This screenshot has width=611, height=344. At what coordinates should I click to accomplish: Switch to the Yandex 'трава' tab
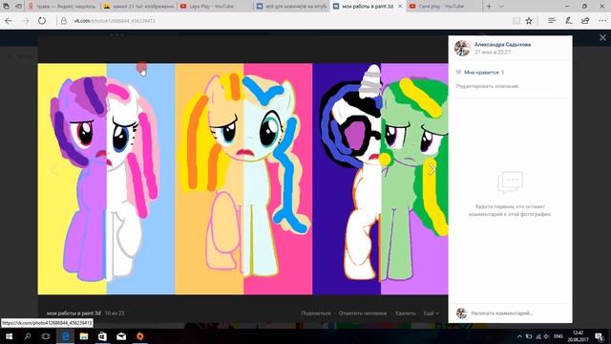[62, 7]
